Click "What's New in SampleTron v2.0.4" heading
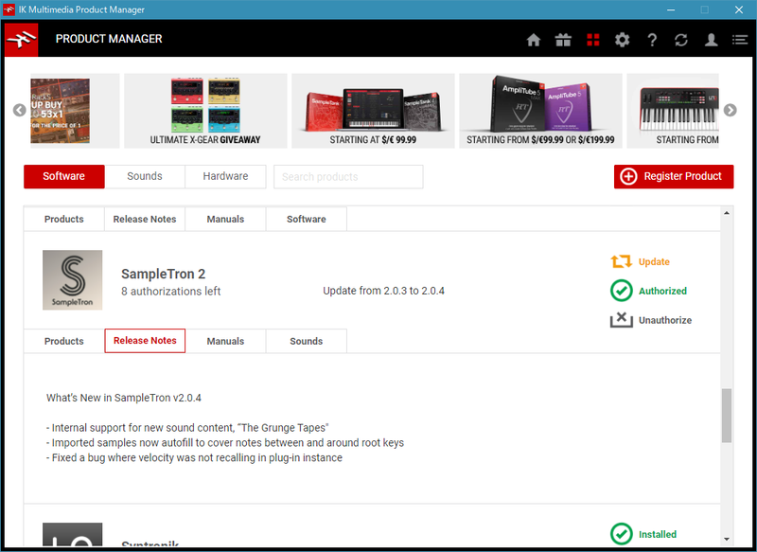This screenshot has height=552, width=757. (124, 398)
